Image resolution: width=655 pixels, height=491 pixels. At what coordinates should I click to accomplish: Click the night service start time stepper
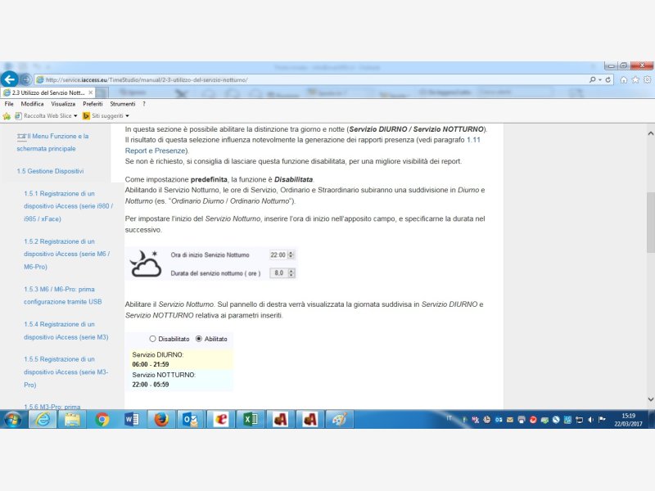tap(292, 255)
